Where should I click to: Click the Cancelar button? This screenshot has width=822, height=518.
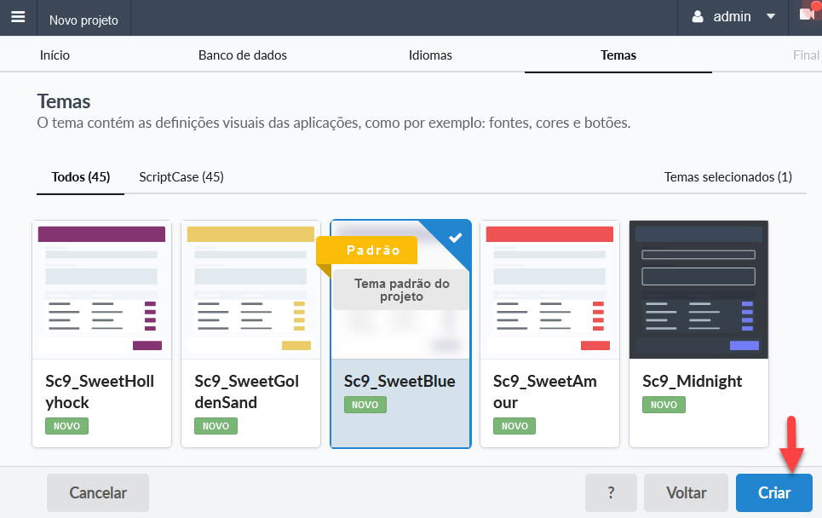98,492
